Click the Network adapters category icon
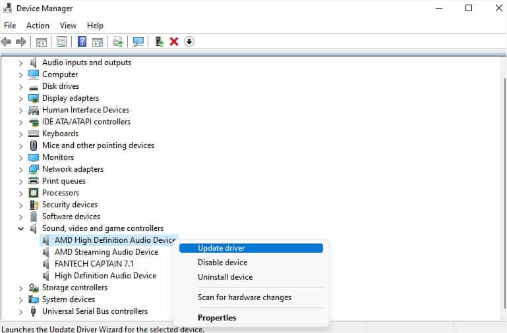507x333 pixels. 34,169
